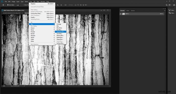
Task: Click the workspace switcher icon
Action: tap(170, 5)
